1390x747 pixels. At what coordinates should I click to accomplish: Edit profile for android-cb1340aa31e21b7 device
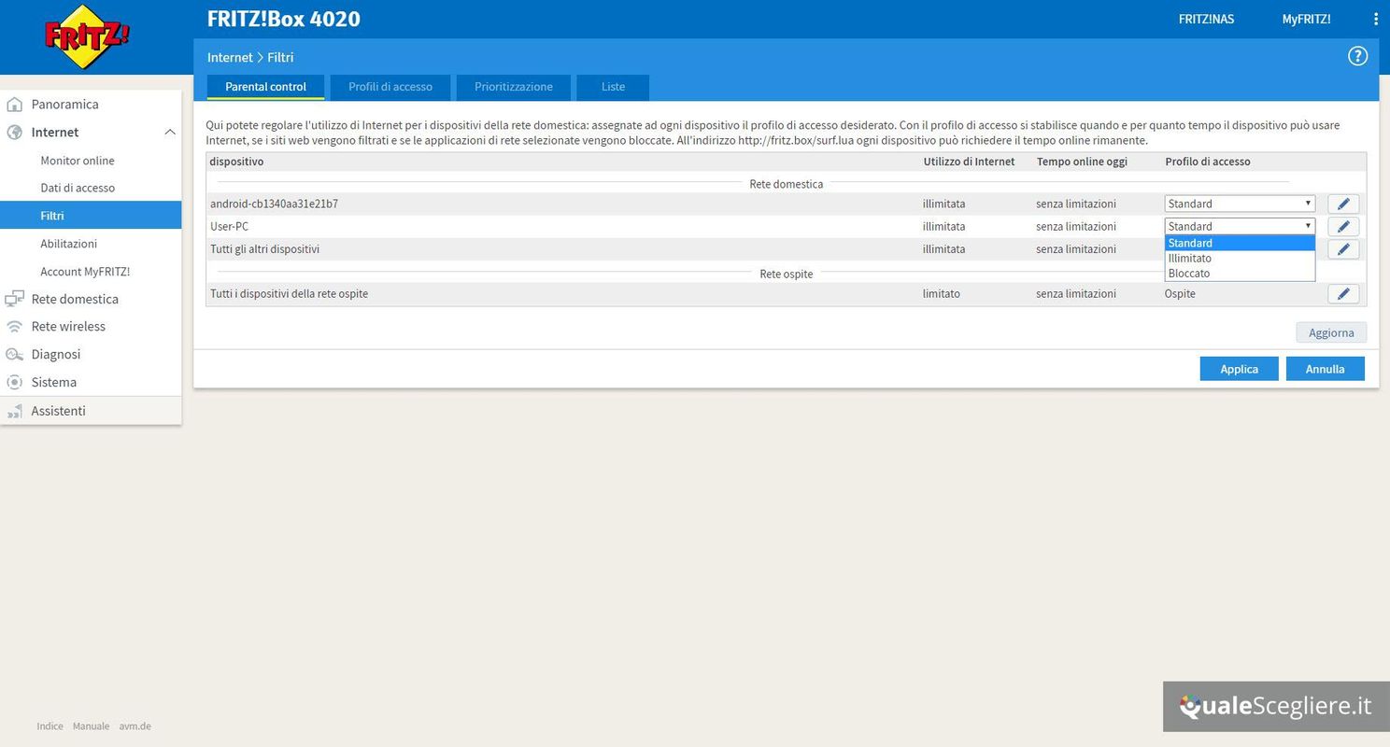(1343, 204)
